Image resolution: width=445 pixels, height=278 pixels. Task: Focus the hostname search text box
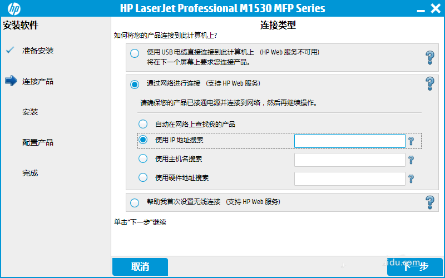(x=349, y=160)
